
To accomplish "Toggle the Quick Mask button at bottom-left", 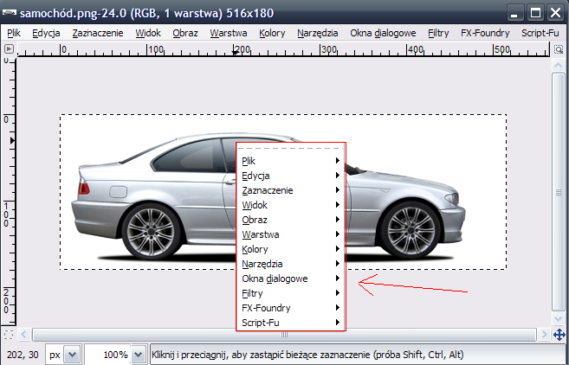I will 9,334.
